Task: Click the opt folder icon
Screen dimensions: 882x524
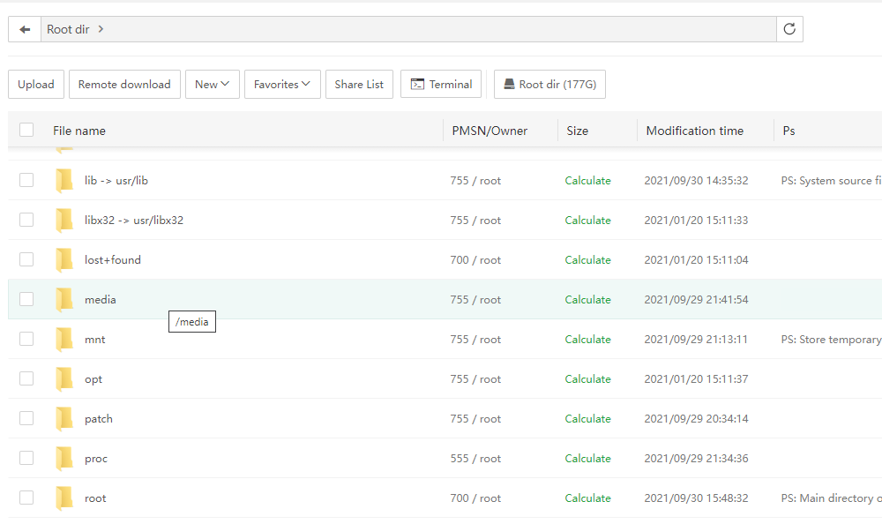Action: [64, 378]
